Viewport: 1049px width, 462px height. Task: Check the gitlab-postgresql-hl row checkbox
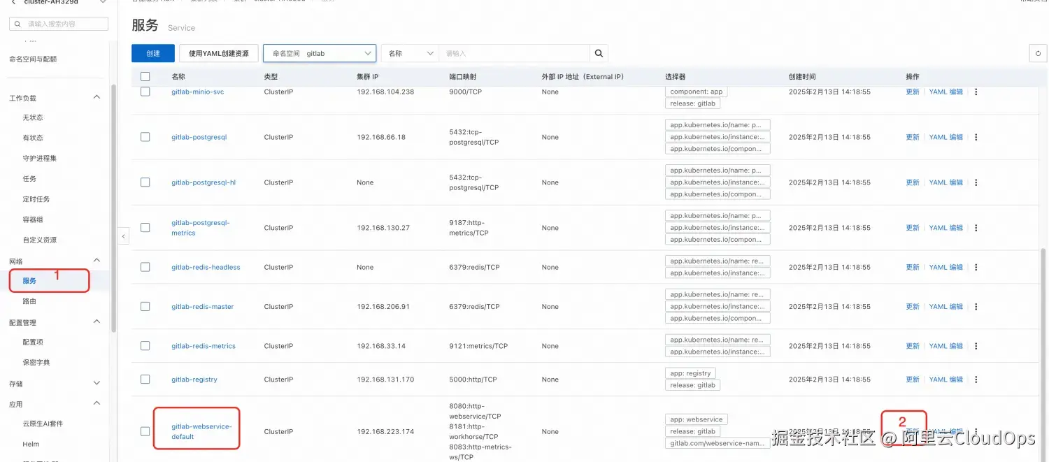(x=145, y=182)
